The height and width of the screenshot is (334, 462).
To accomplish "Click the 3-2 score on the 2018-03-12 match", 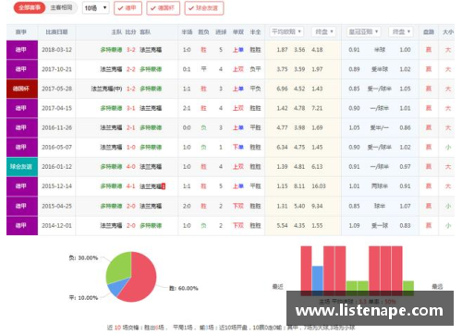I will click(x=131, y=50).
